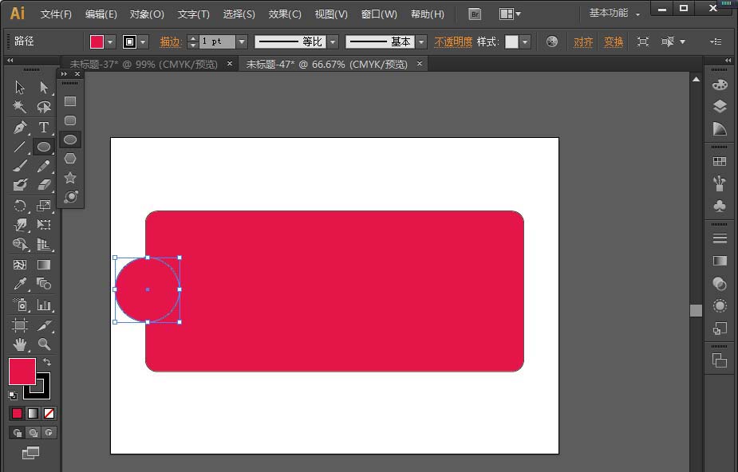Set paint mode to None
Viewport: 738px width, 472px height.
(x=49, y=413)
